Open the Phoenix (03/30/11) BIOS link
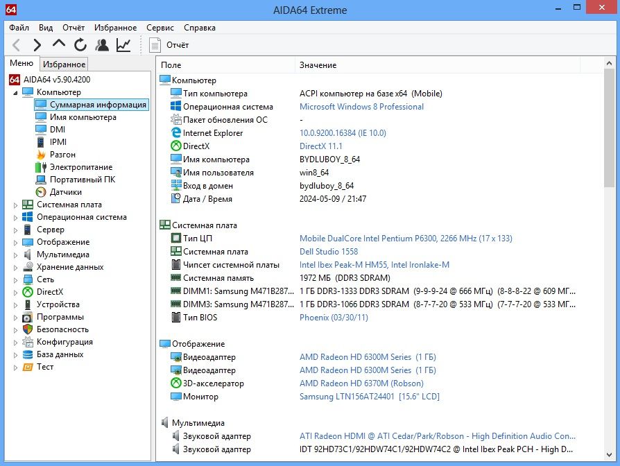Image resolution: width=620 pixels, height=466 pixels. 334,318
